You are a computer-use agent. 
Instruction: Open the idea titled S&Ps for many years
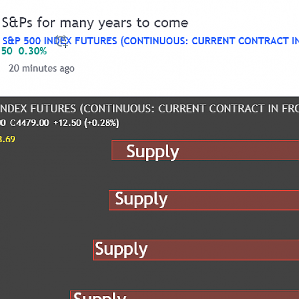pos(95,23)
